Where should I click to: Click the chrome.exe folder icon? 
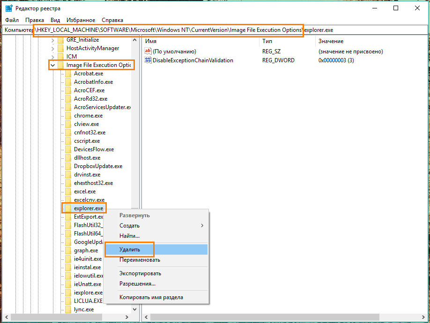click(68, 116)
